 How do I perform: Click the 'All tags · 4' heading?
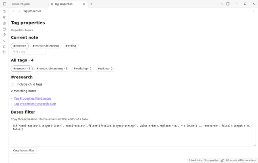pyautogui.click(x=22, y=60)
